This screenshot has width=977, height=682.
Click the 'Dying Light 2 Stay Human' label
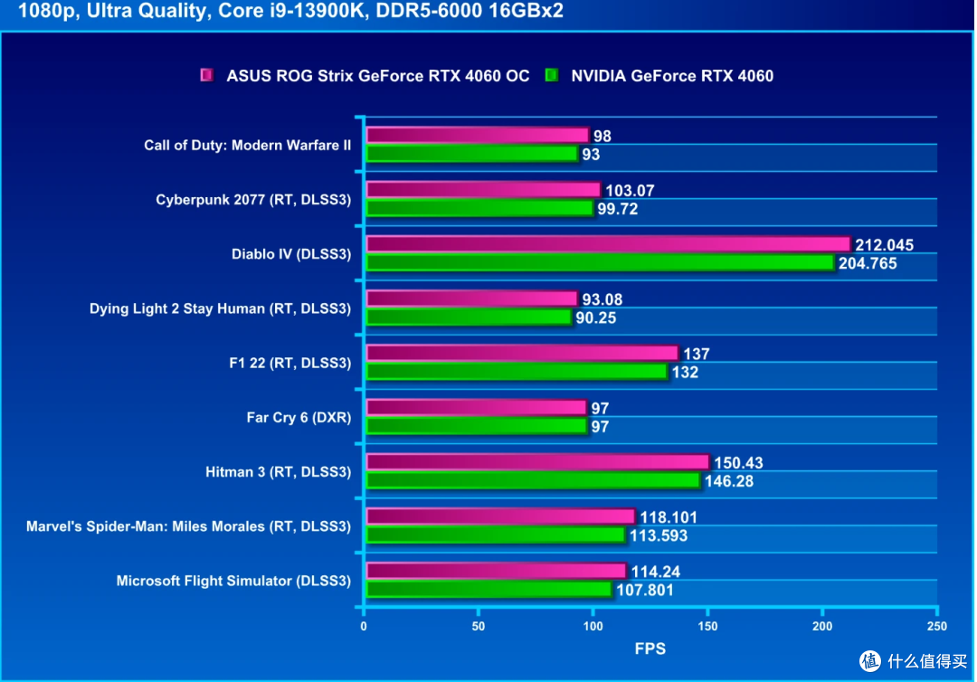pyautogui.click(x=177, y=309)
